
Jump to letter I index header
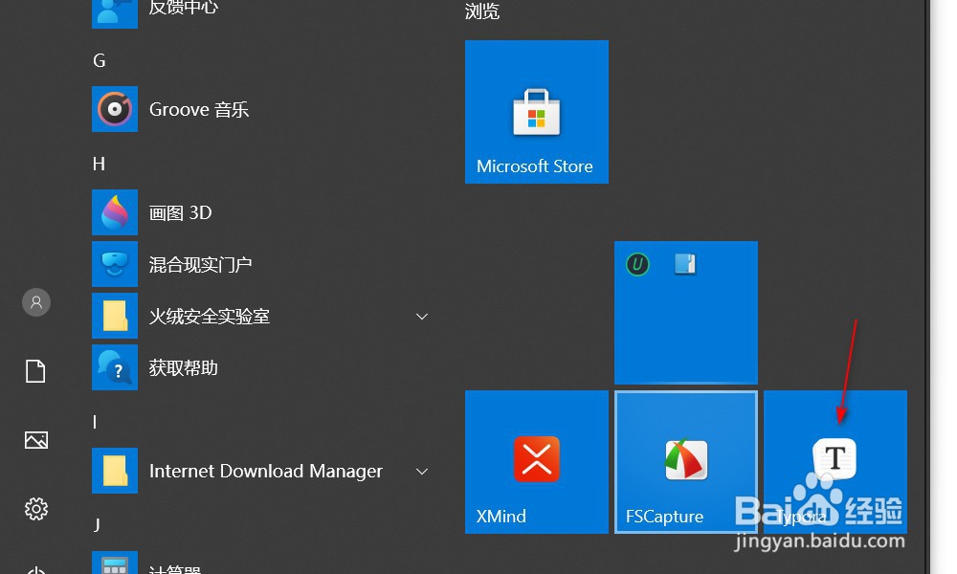coord(95,422)
